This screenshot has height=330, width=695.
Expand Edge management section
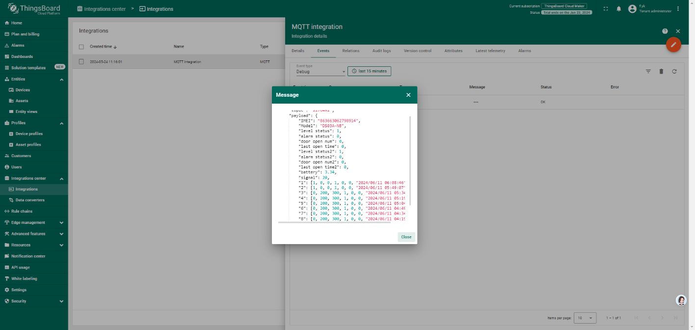61,222
